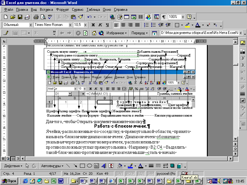247x185 pixels.
Task: Open the Document Map
Action: click(157, 17)
